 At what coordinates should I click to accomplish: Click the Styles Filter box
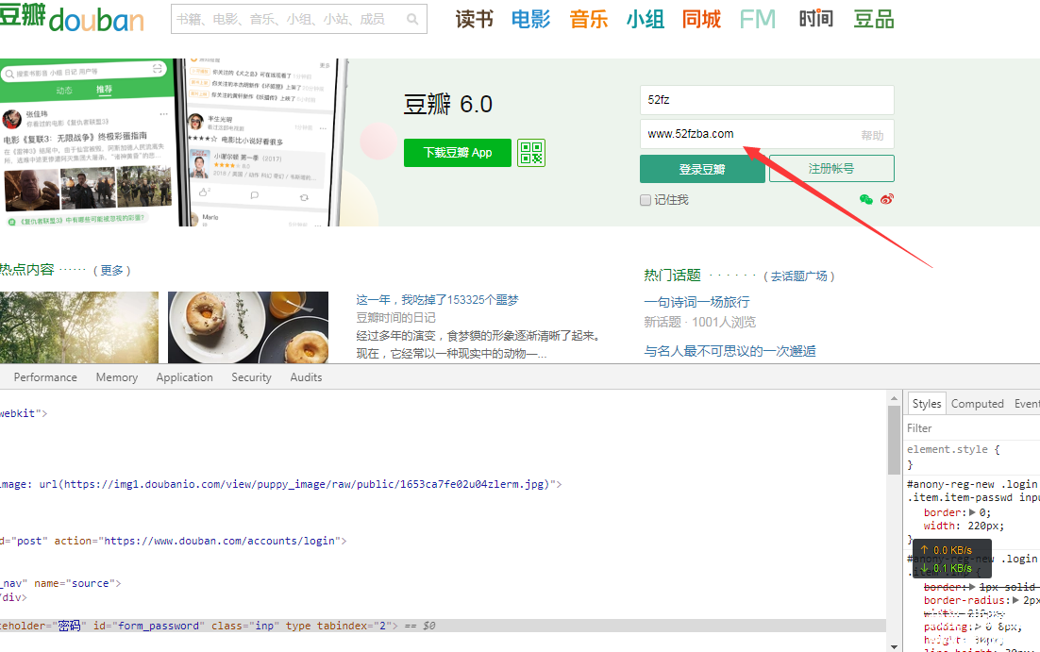point(973,428)
